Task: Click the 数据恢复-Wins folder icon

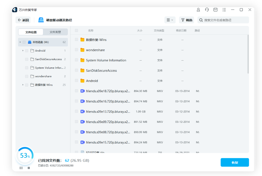Action: (82, 40)
